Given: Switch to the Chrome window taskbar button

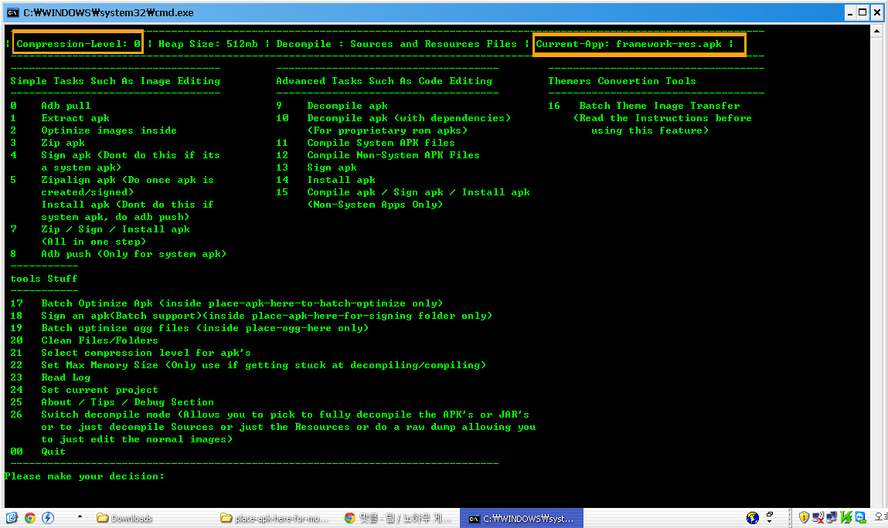Looking at the screenshot, I should (398, 518).
